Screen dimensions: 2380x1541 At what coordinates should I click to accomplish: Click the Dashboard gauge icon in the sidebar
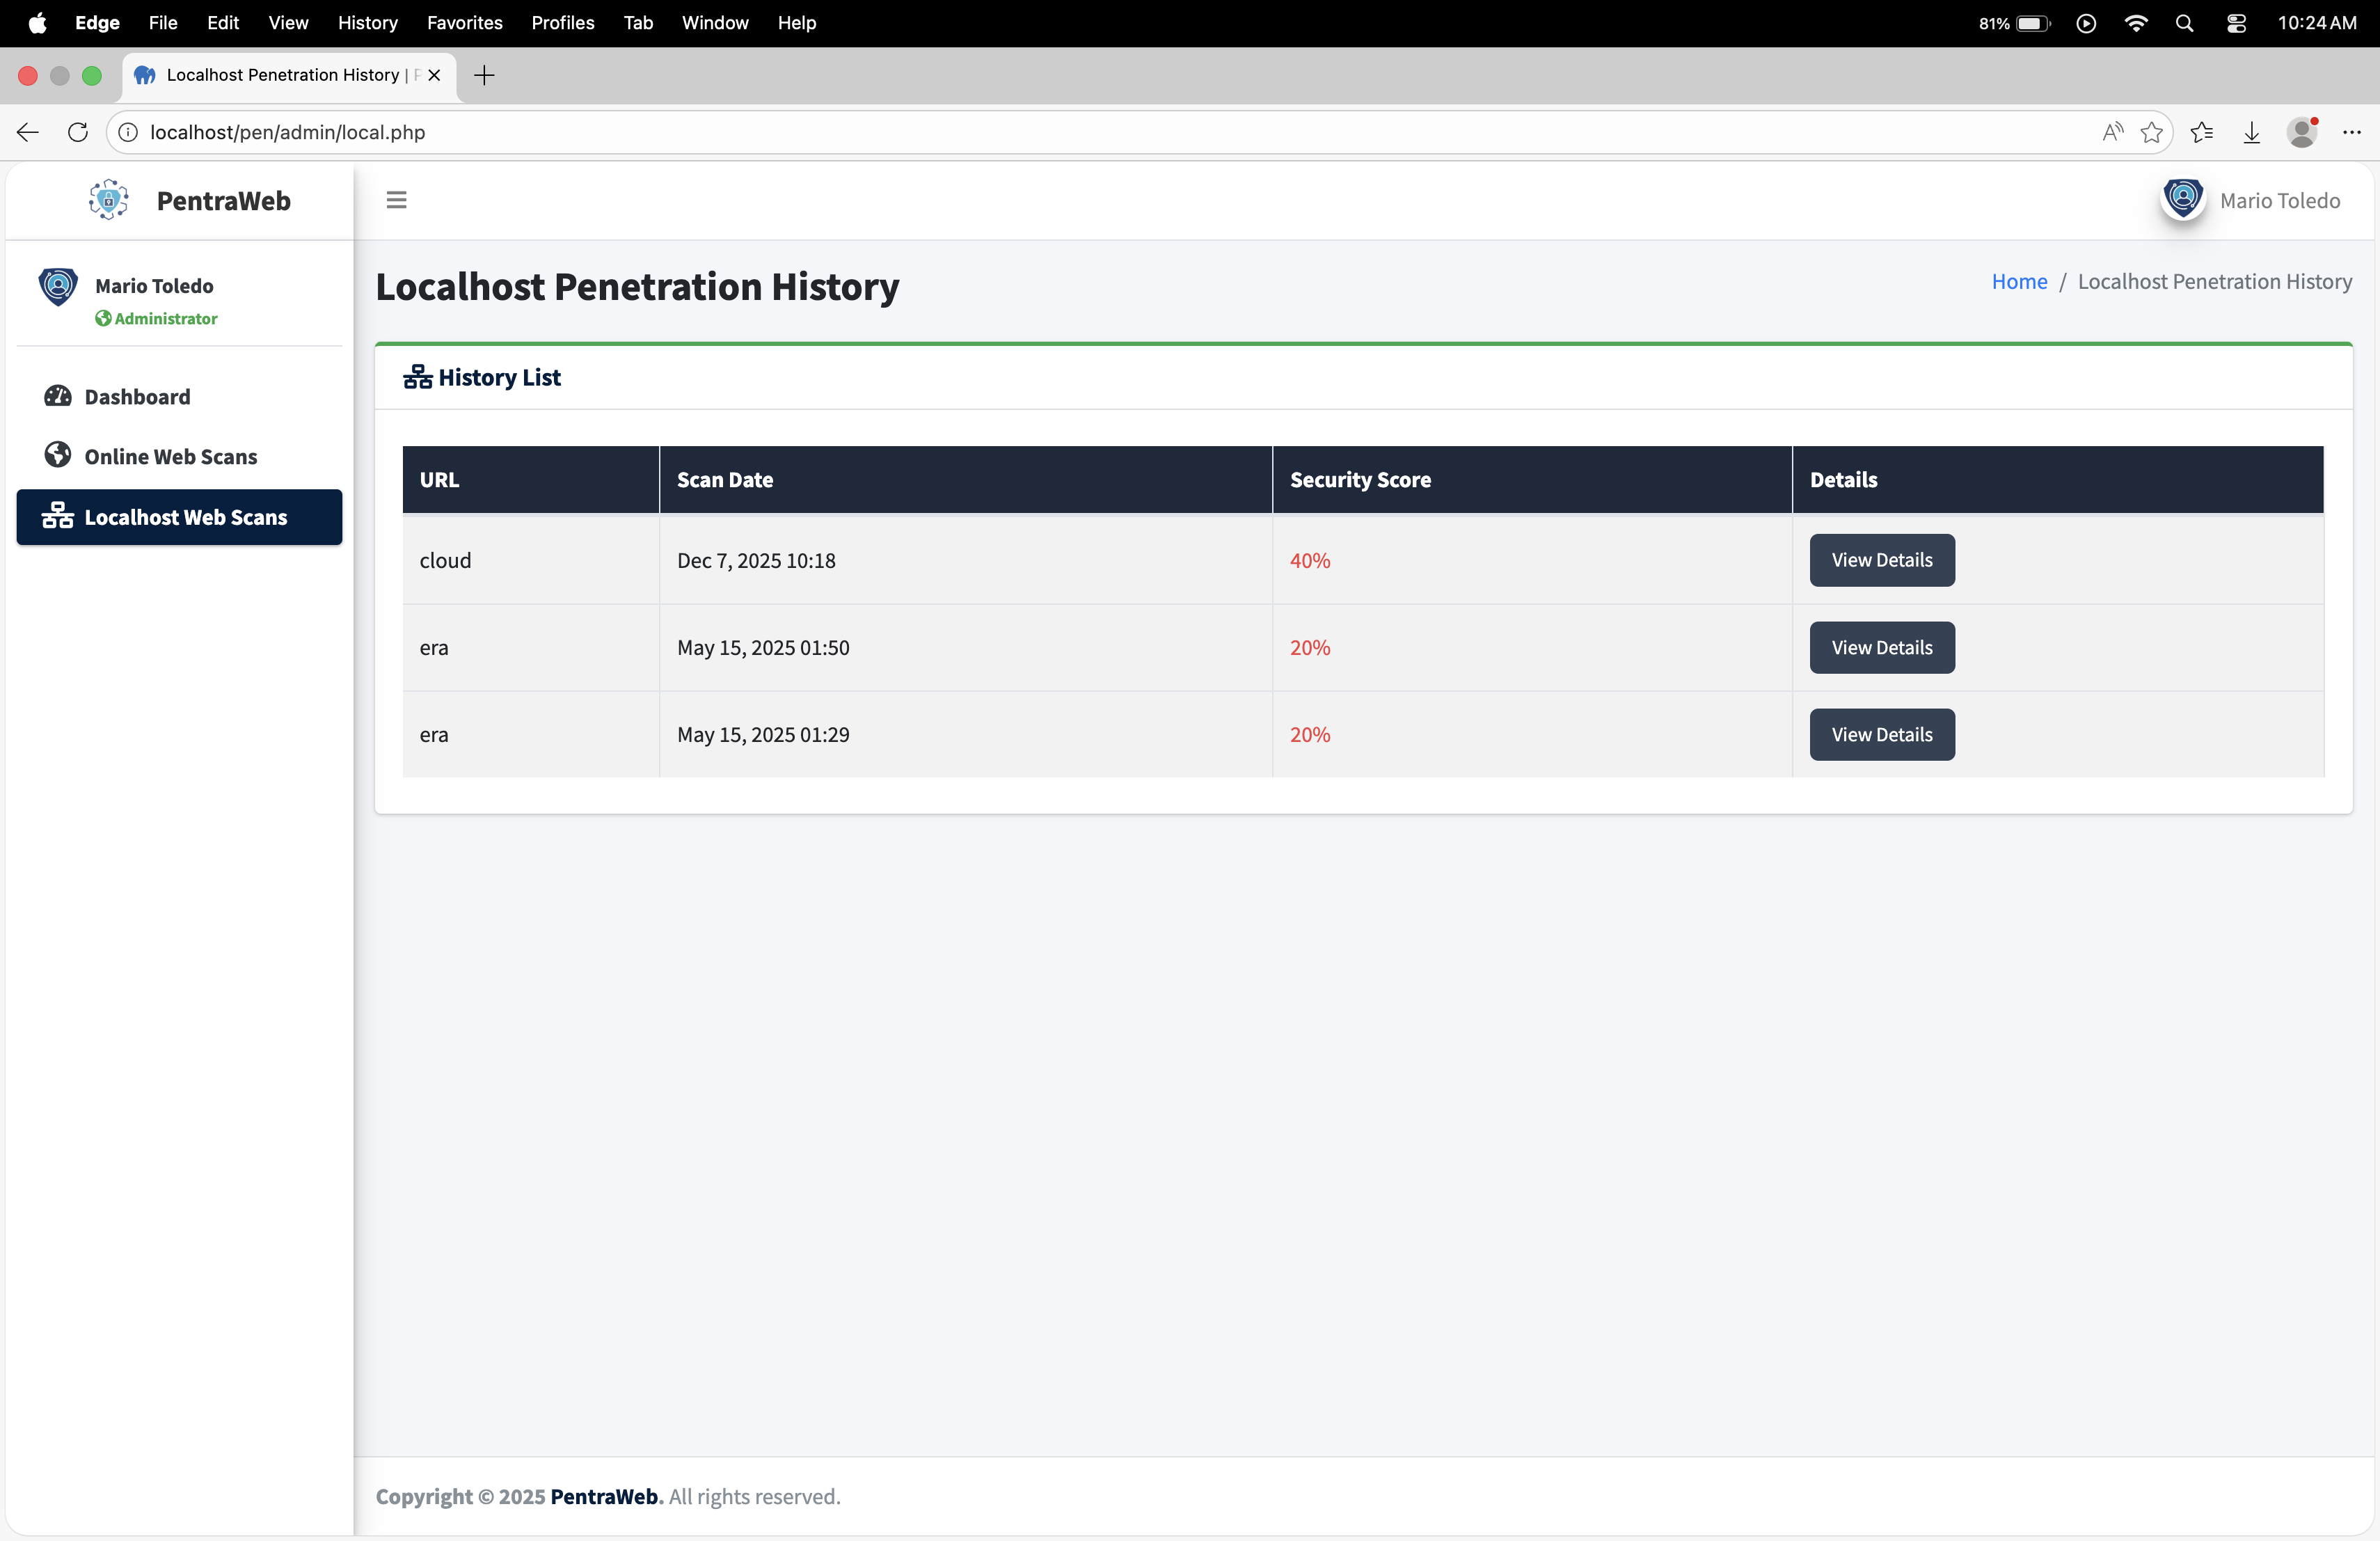[58, 396]
